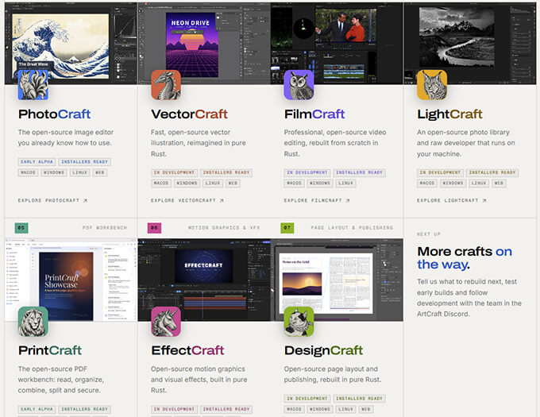The image size is (540, 417).
Task: Click the PDF Workbench category label
Action: pyautogui.click(x=105, y=228)
